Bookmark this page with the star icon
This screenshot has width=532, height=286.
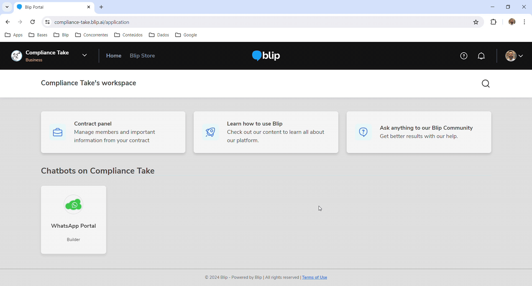476,22
